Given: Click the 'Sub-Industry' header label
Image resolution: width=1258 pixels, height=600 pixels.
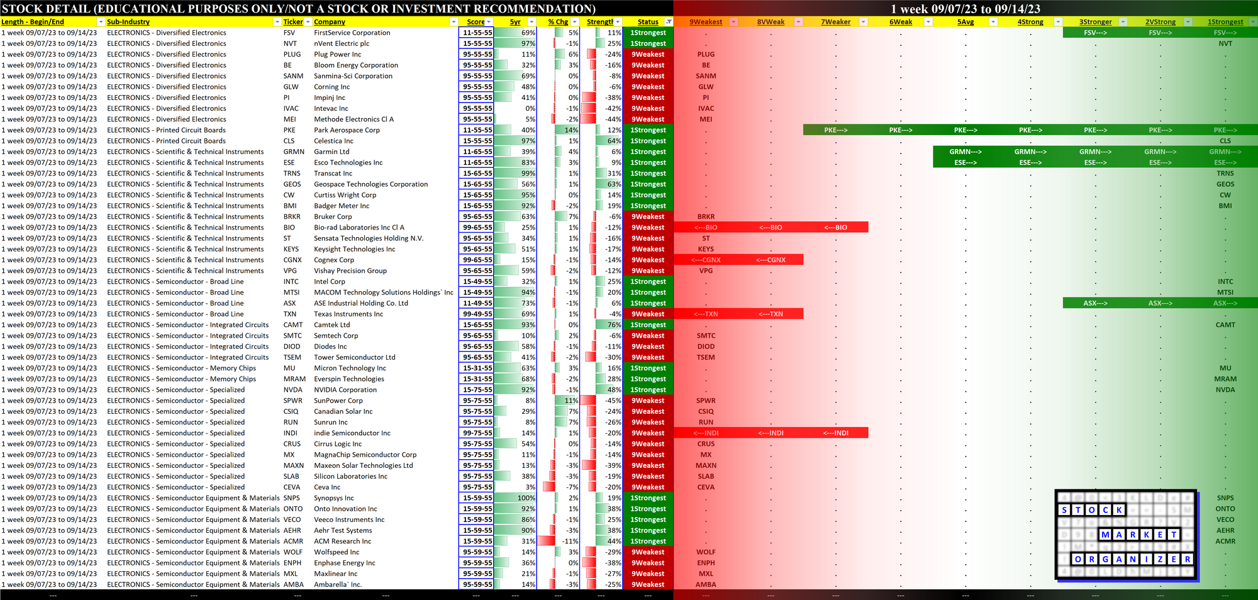Looking at the screenshot, I should click(128, 22).
